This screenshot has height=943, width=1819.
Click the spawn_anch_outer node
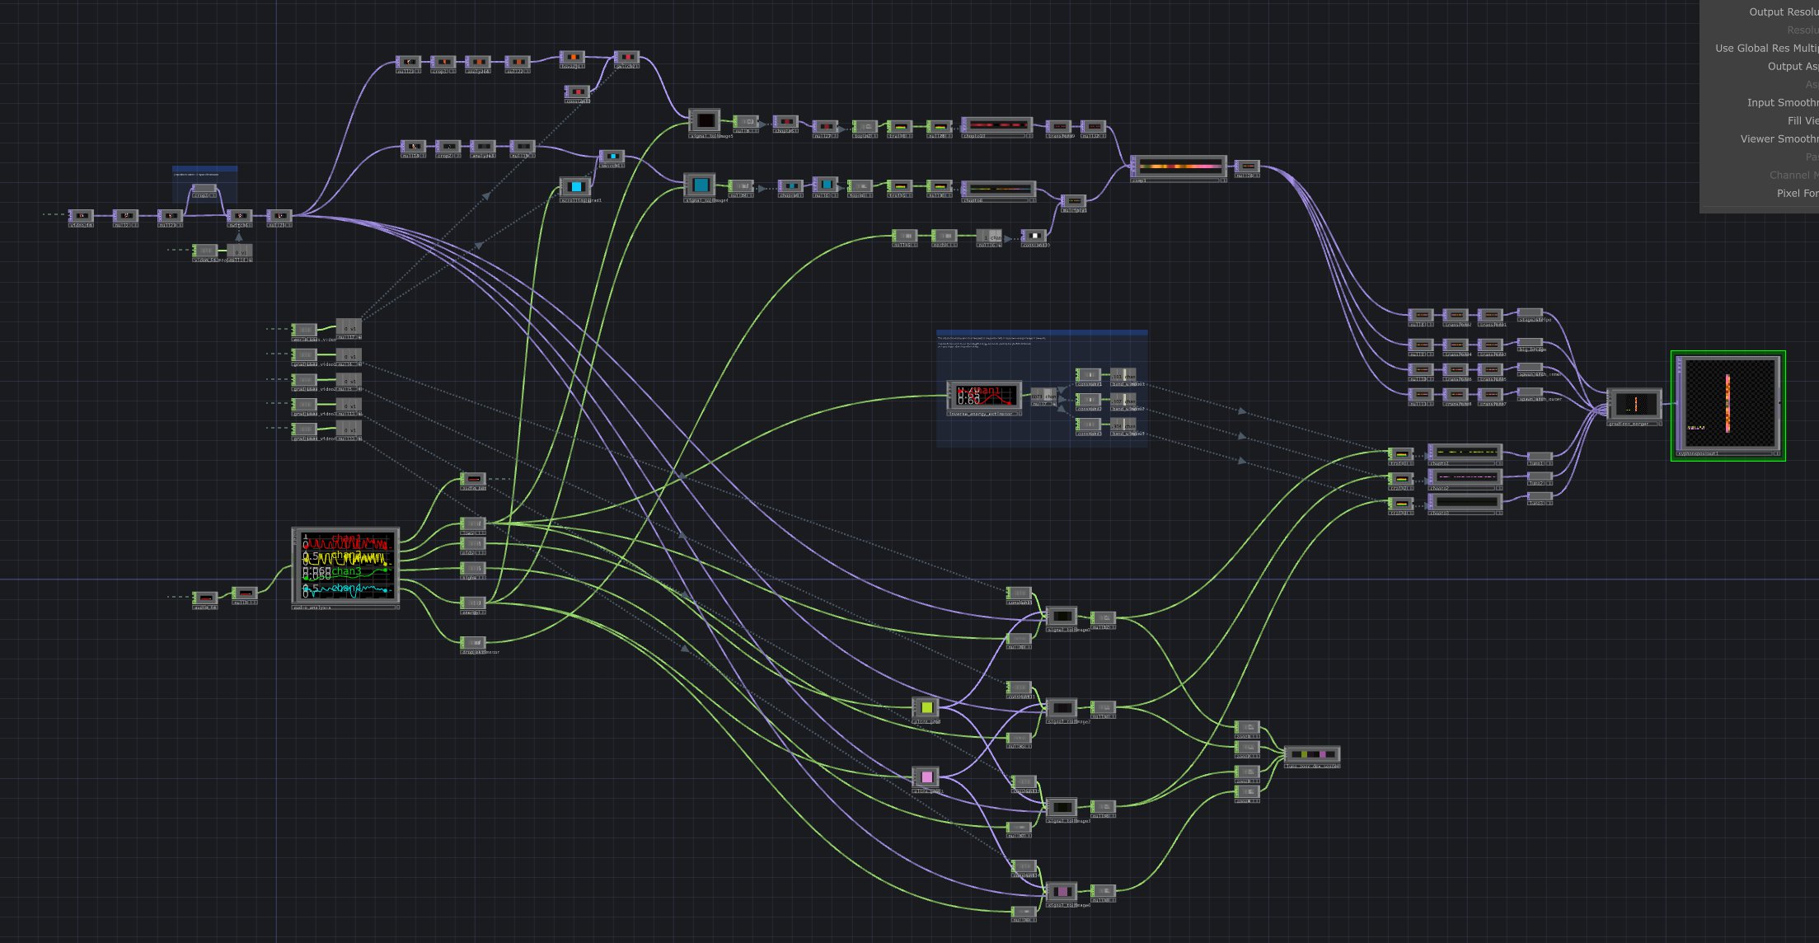pos(1530,395)
